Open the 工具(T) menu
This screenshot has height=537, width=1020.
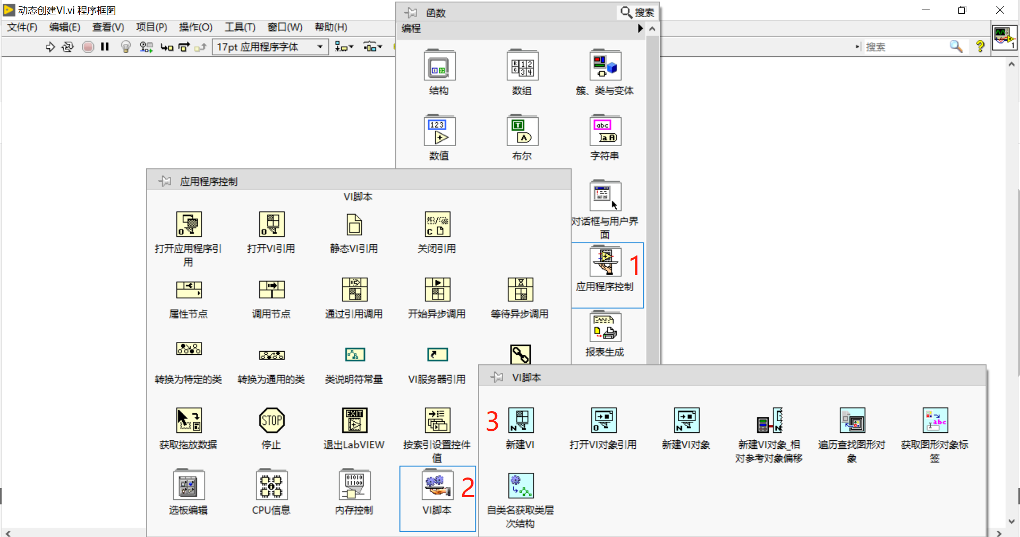pyautogui.click(x=239, y=27)
